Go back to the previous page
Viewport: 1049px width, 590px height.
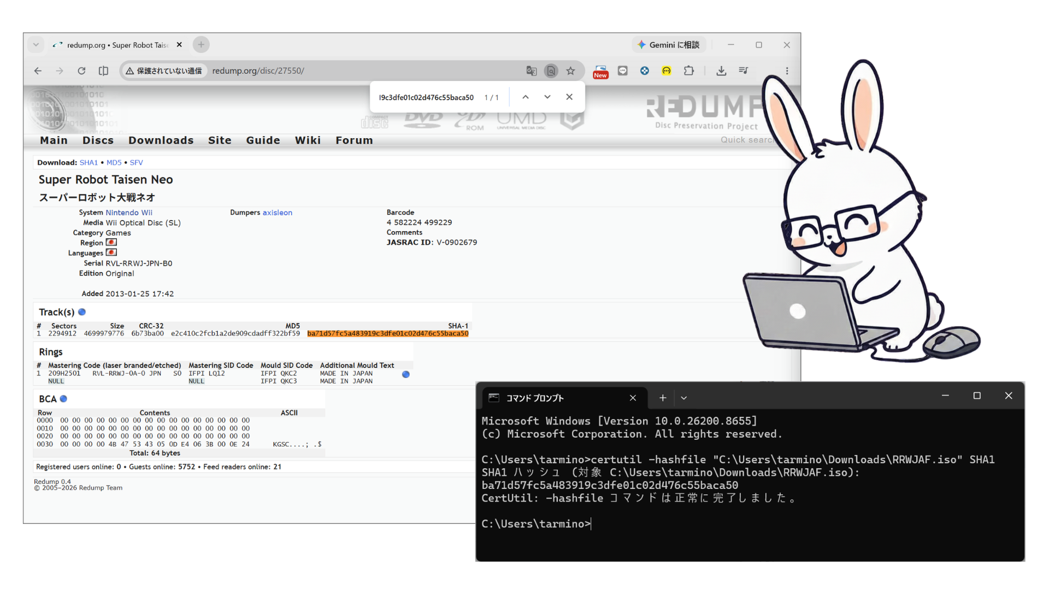click(x=38, y=71)
